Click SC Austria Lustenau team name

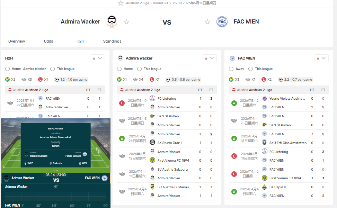click(173, 187)
